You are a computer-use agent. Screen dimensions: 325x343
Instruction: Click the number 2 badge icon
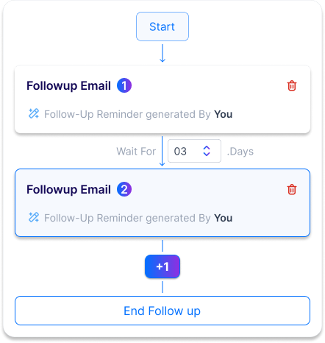pyautogui.click(x=124, y=189)
